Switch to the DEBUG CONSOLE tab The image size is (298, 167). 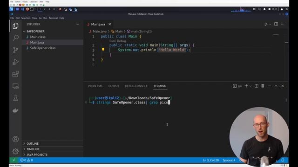pyautogui.click(x=136, y=86)
